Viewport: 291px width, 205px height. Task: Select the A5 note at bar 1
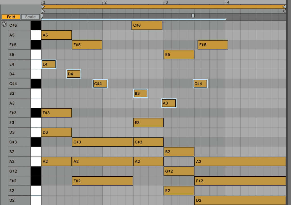click(56, 35)
